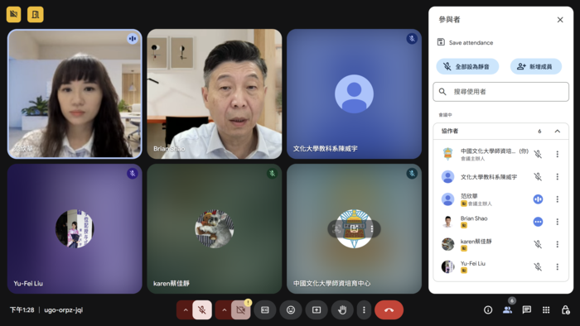This screenshot has height=326, width=580.
Task: Open more options for 文化大學教科系陳威宇 row
Action: [x=558, y=177]
